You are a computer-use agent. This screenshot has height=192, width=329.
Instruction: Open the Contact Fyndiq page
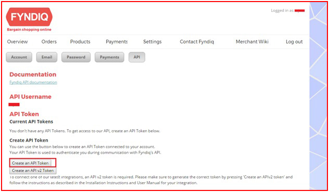(197, 42)
